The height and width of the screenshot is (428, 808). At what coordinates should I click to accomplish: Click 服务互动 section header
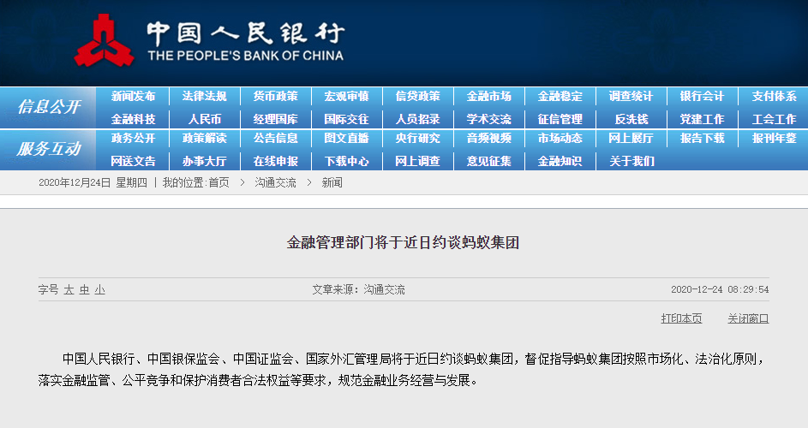click(49, 149)
